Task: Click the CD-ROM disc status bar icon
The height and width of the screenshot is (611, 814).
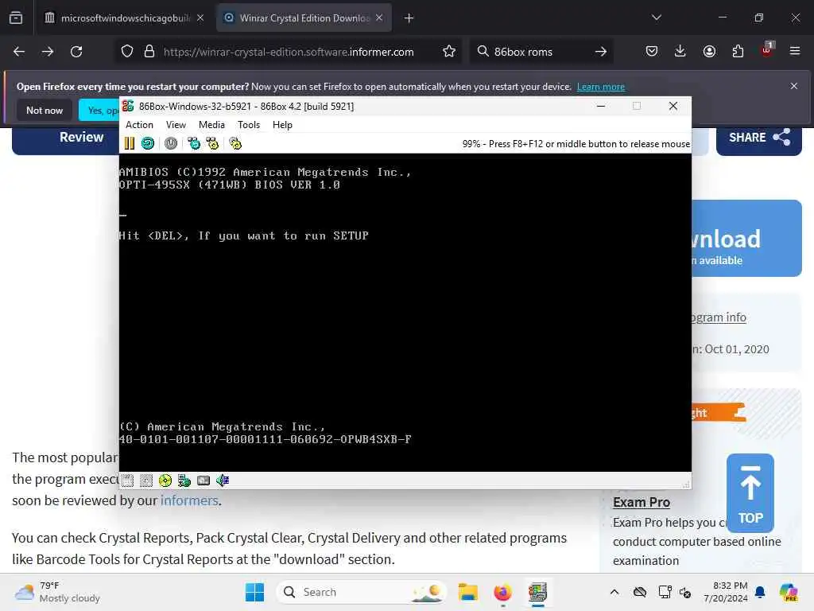Action: (165, 481)
